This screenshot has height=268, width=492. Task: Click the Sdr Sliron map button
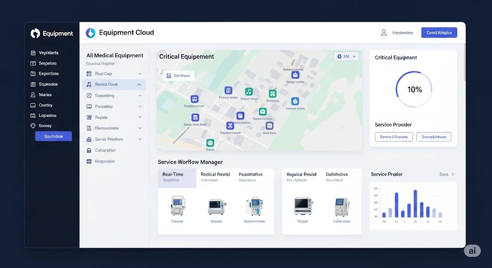point(178,75)
